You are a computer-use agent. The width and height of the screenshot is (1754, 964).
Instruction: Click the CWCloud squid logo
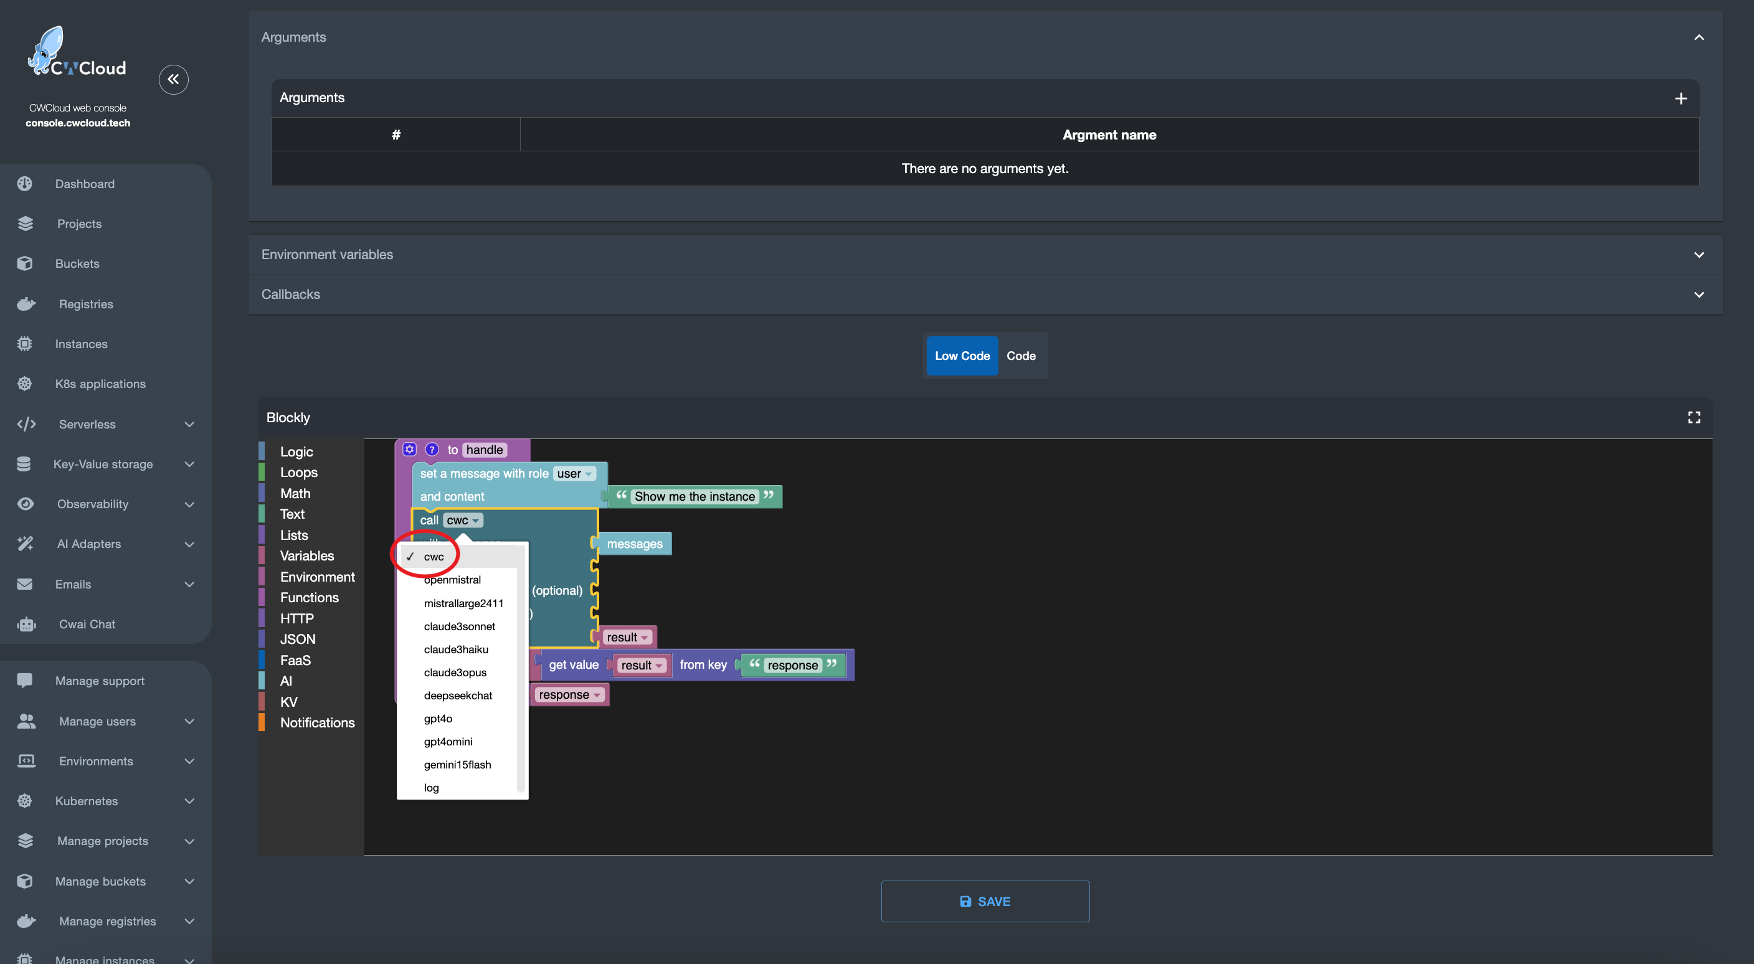(x=76, y=51)
